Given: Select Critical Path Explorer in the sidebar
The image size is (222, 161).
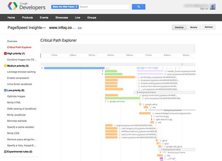Looking at the screenshot, I should coord(19,47).
